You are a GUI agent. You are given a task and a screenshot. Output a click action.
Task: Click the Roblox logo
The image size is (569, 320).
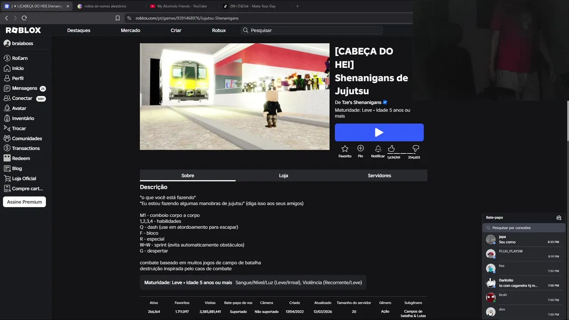coord(23,30)
